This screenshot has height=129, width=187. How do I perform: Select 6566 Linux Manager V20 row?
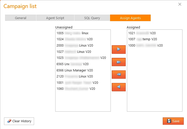(83, 70)
